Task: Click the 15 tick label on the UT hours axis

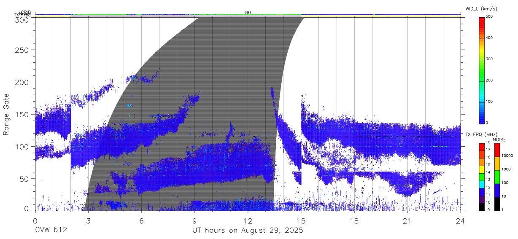Action: point(301,221)
